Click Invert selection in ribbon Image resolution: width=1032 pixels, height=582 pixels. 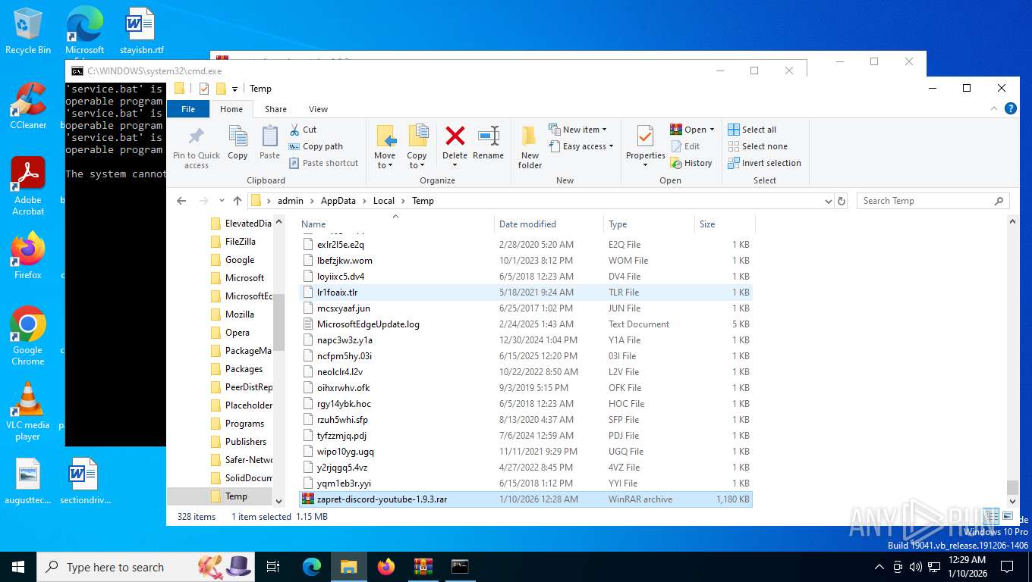[x=764, y=163]
